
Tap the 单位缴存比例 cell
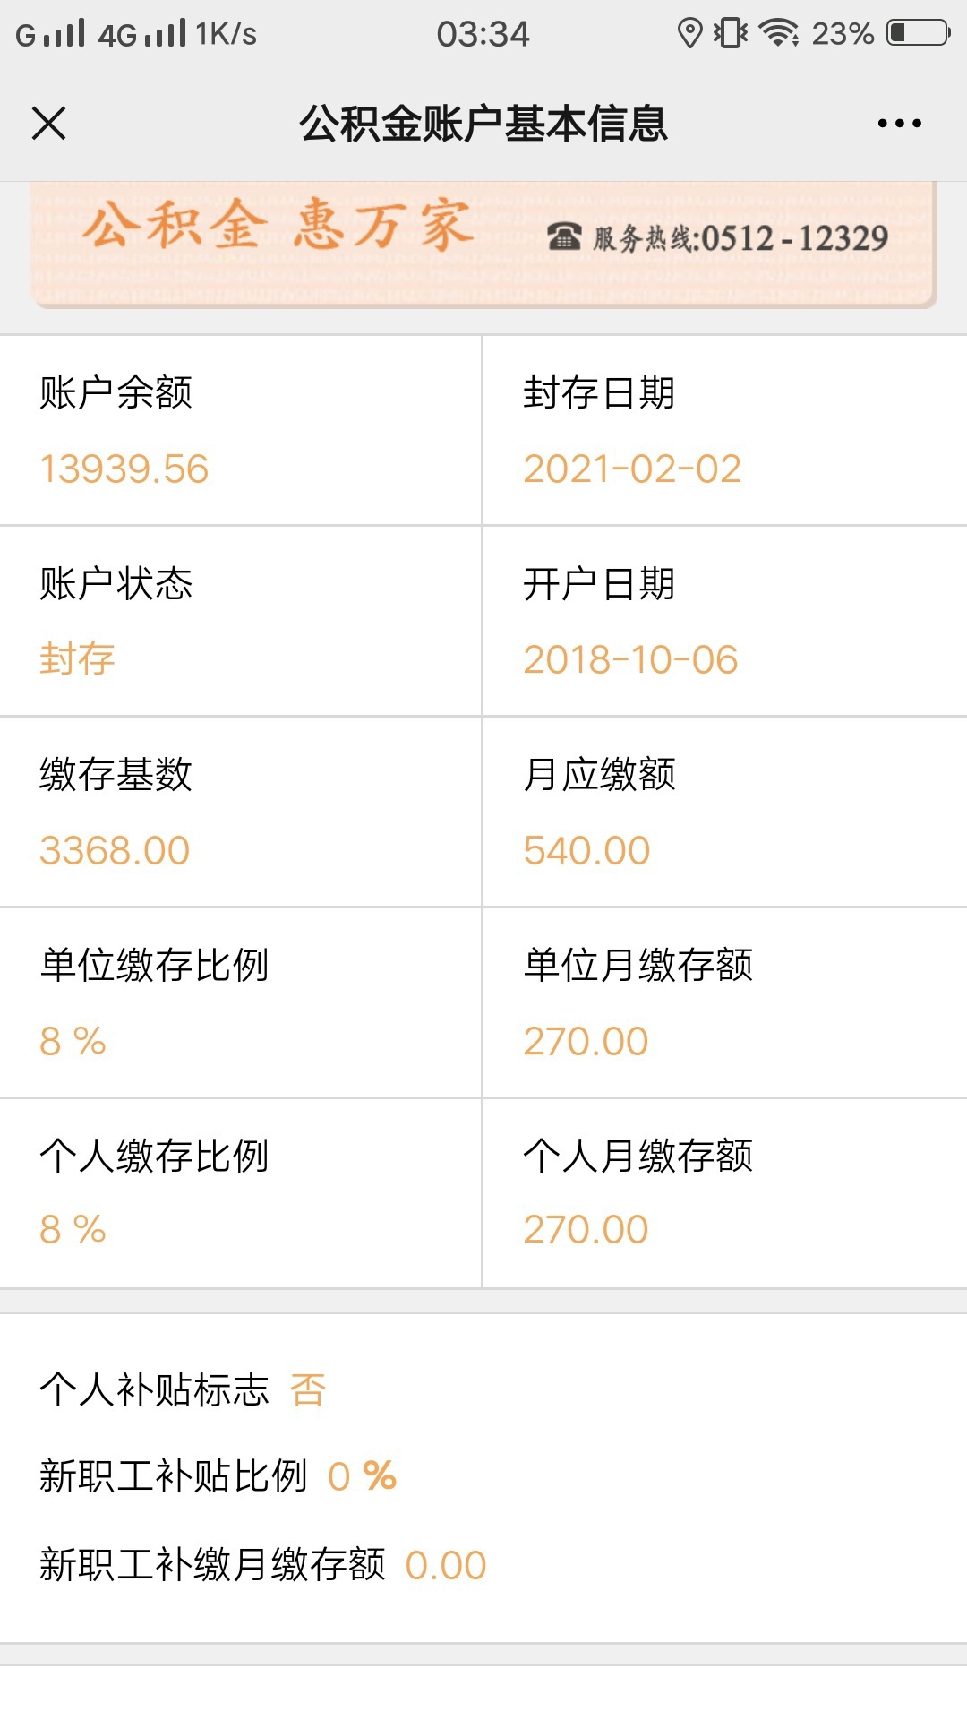241,1002
